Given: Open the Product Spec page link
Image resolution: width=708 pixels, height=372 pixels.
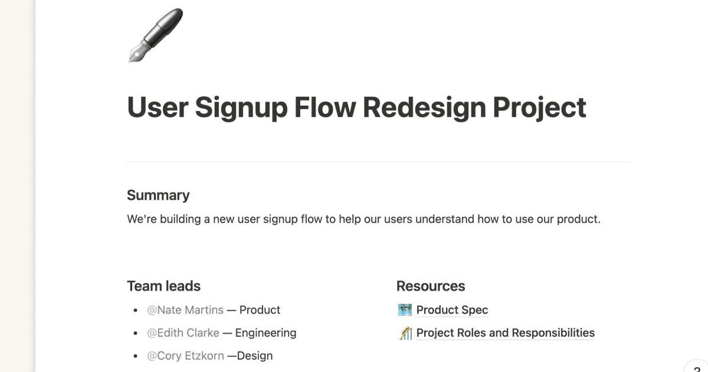Looking at the screenshot, I should [452, 310].
